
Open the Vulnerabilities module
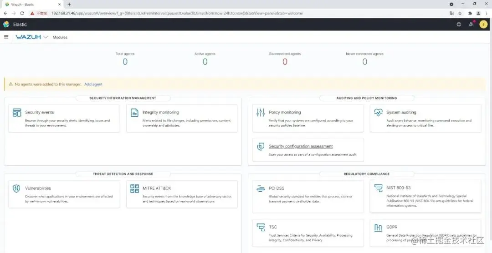(64, 194)
